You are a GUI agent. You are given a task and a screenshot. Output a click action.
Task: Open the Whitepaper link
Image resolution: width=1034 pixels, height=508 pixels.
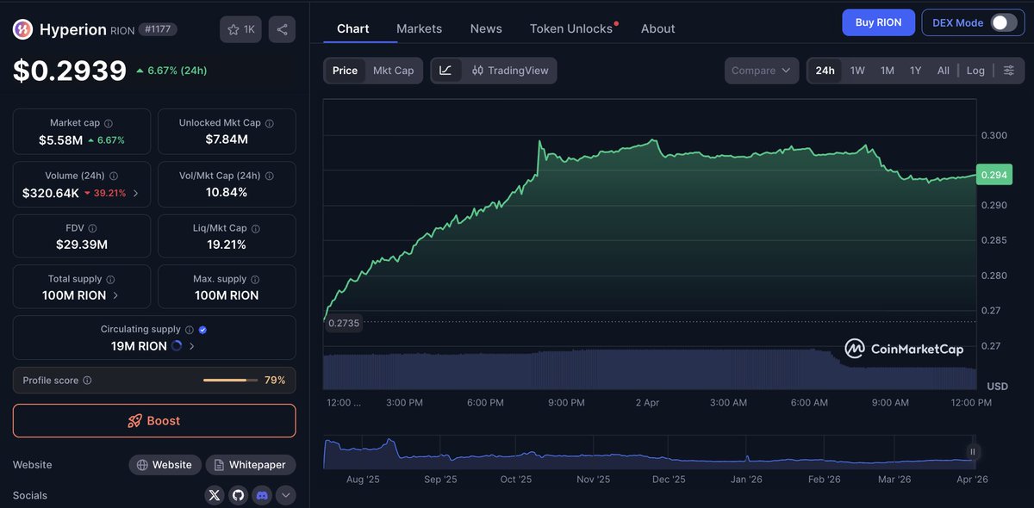point(250,465)
